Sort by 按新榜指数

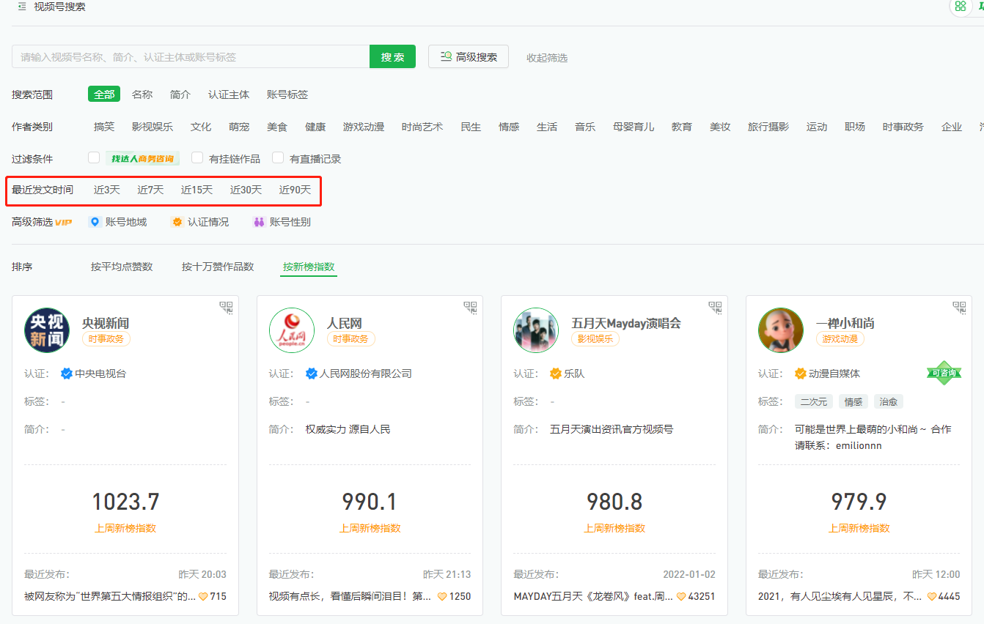tap(309, 267)
